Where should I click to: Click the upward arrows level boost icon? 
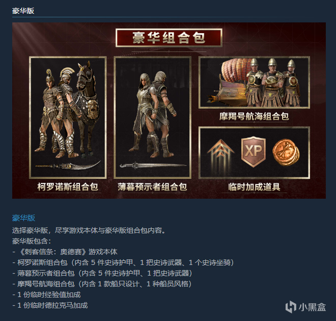point(220,153)
